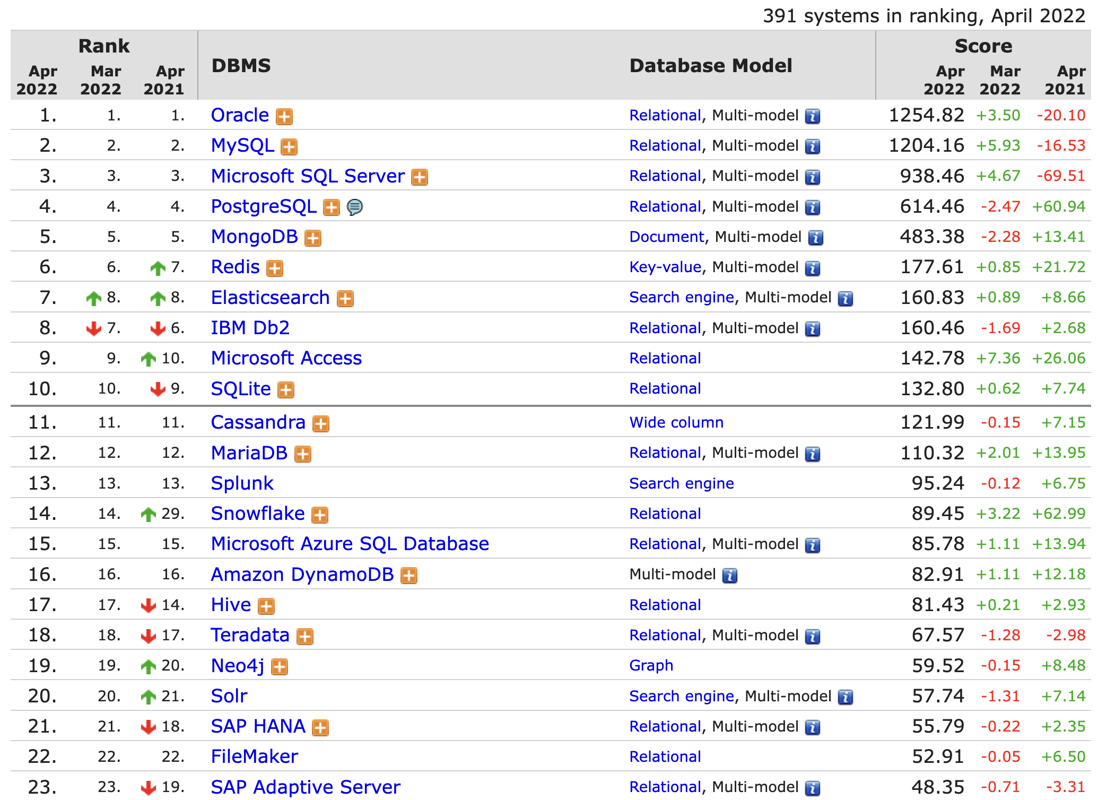Click the info icon in the Oracle row
This screenshot has width=1098, height=800.
click(813, 116)
